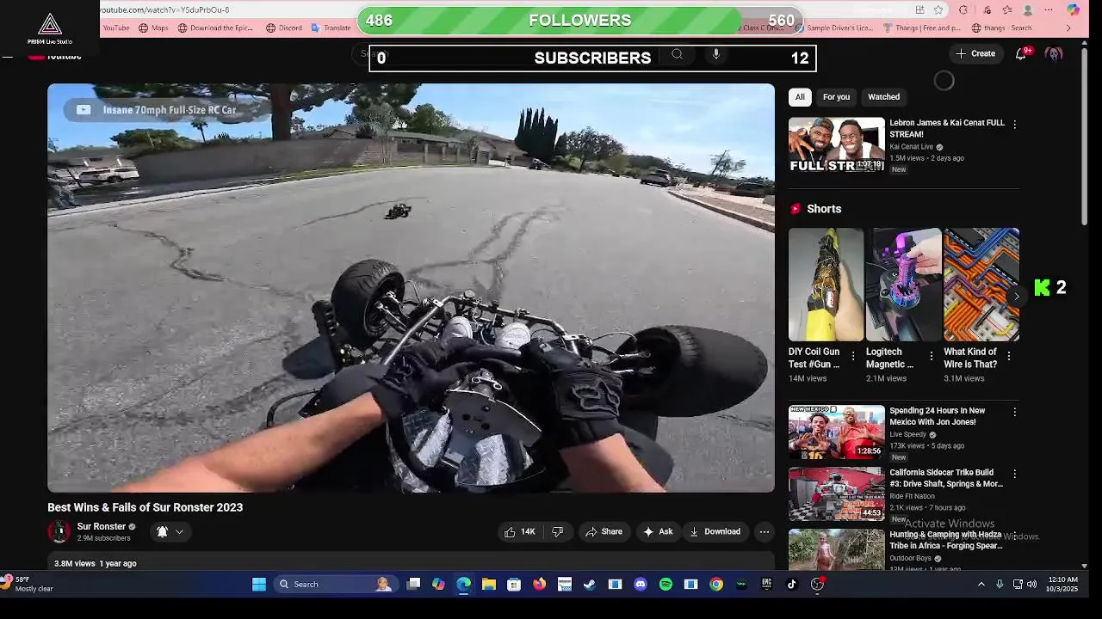Click the Insane 70mph Full-Size RC Car chapter label

point(170,110)
